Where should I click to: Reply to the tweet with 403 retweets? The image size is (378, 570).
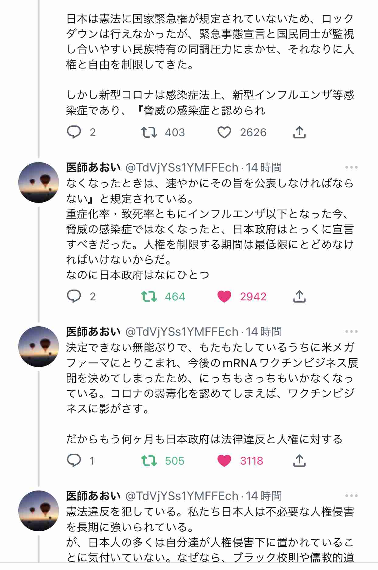point(74,132)
